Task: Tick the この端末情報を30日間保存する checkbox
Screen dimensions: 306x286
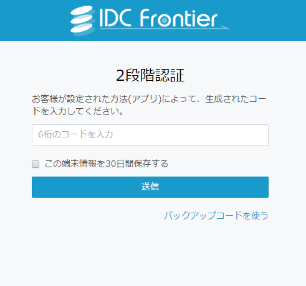Action: [36, 164]
